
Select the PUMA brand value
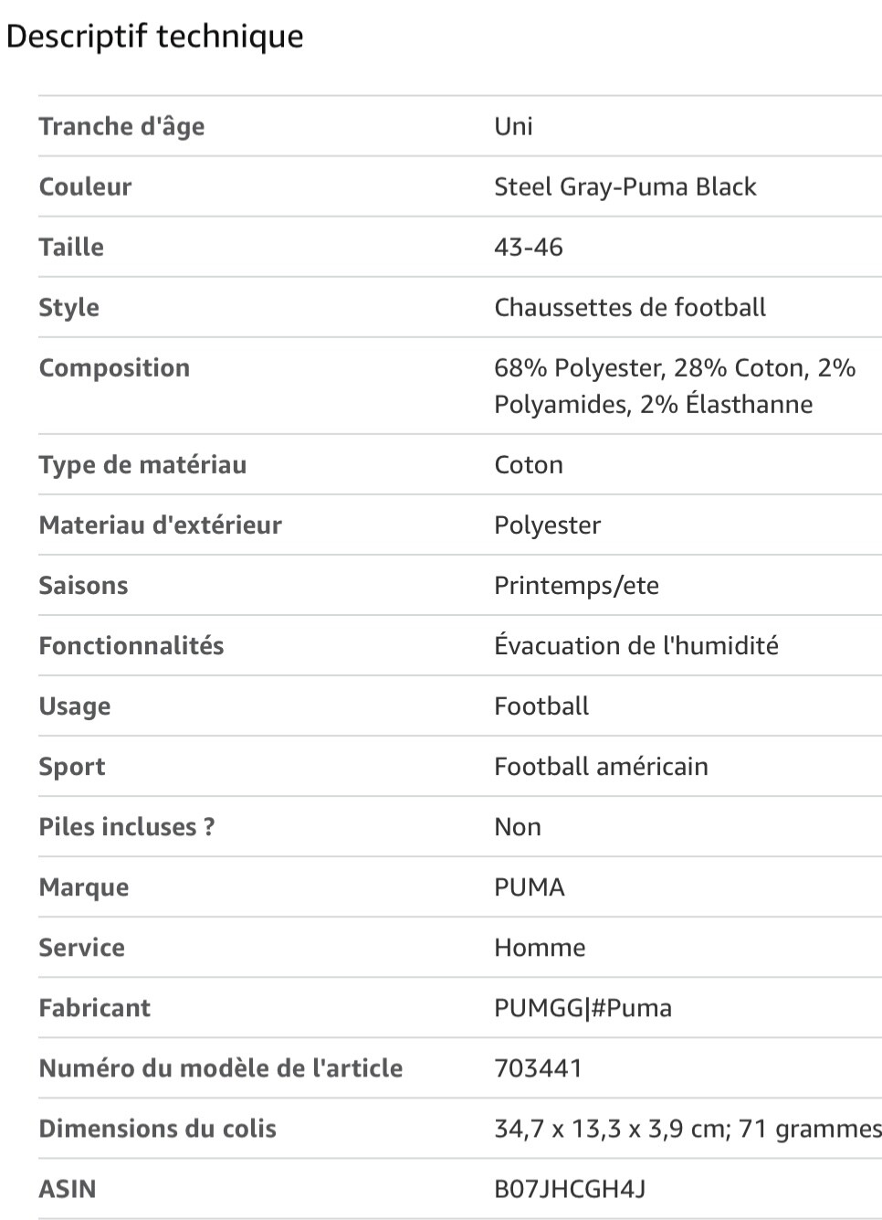pos(529,886)
